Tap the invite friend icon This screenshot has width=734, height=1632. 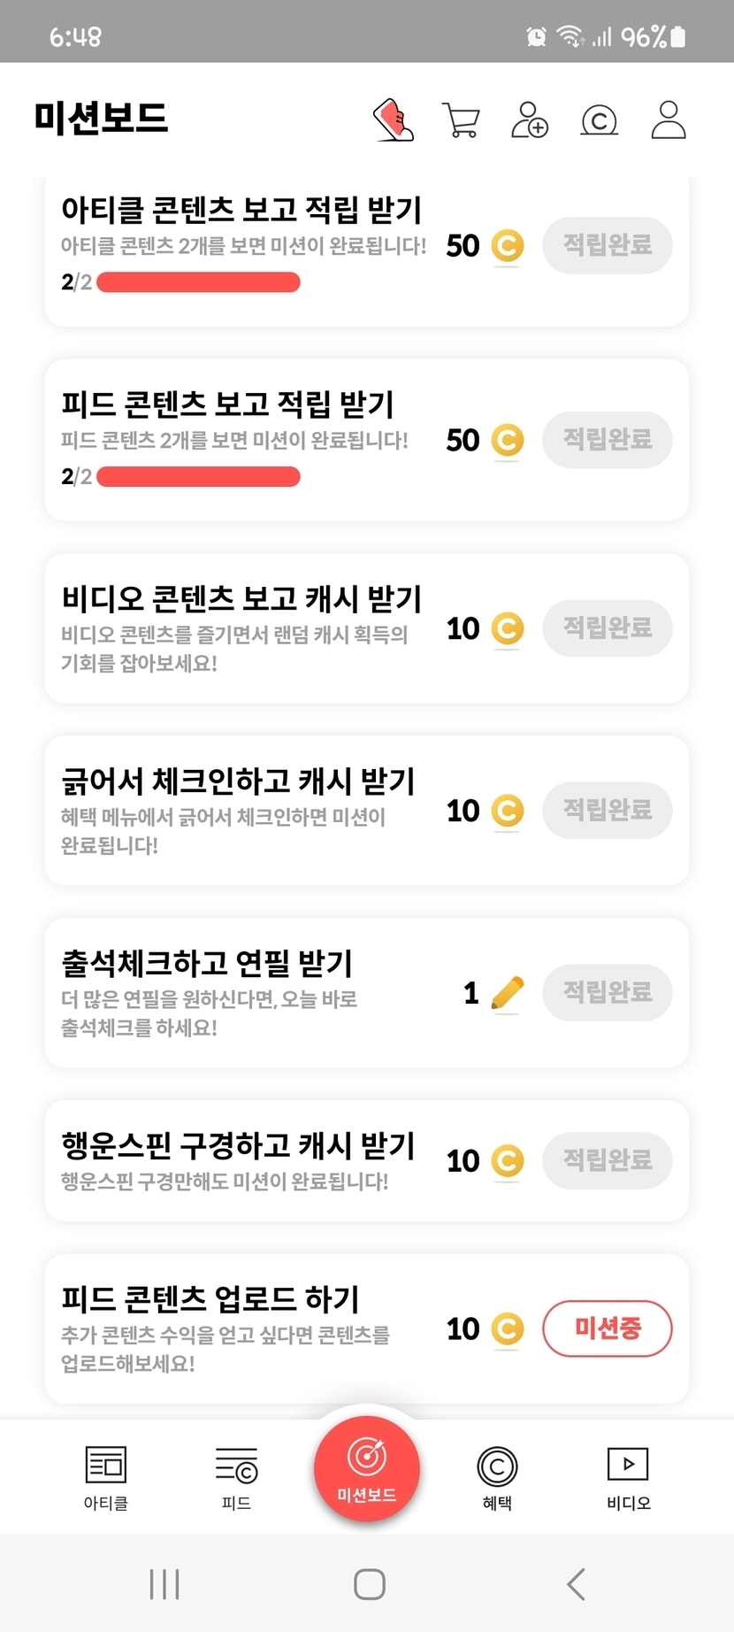[530, 120]
